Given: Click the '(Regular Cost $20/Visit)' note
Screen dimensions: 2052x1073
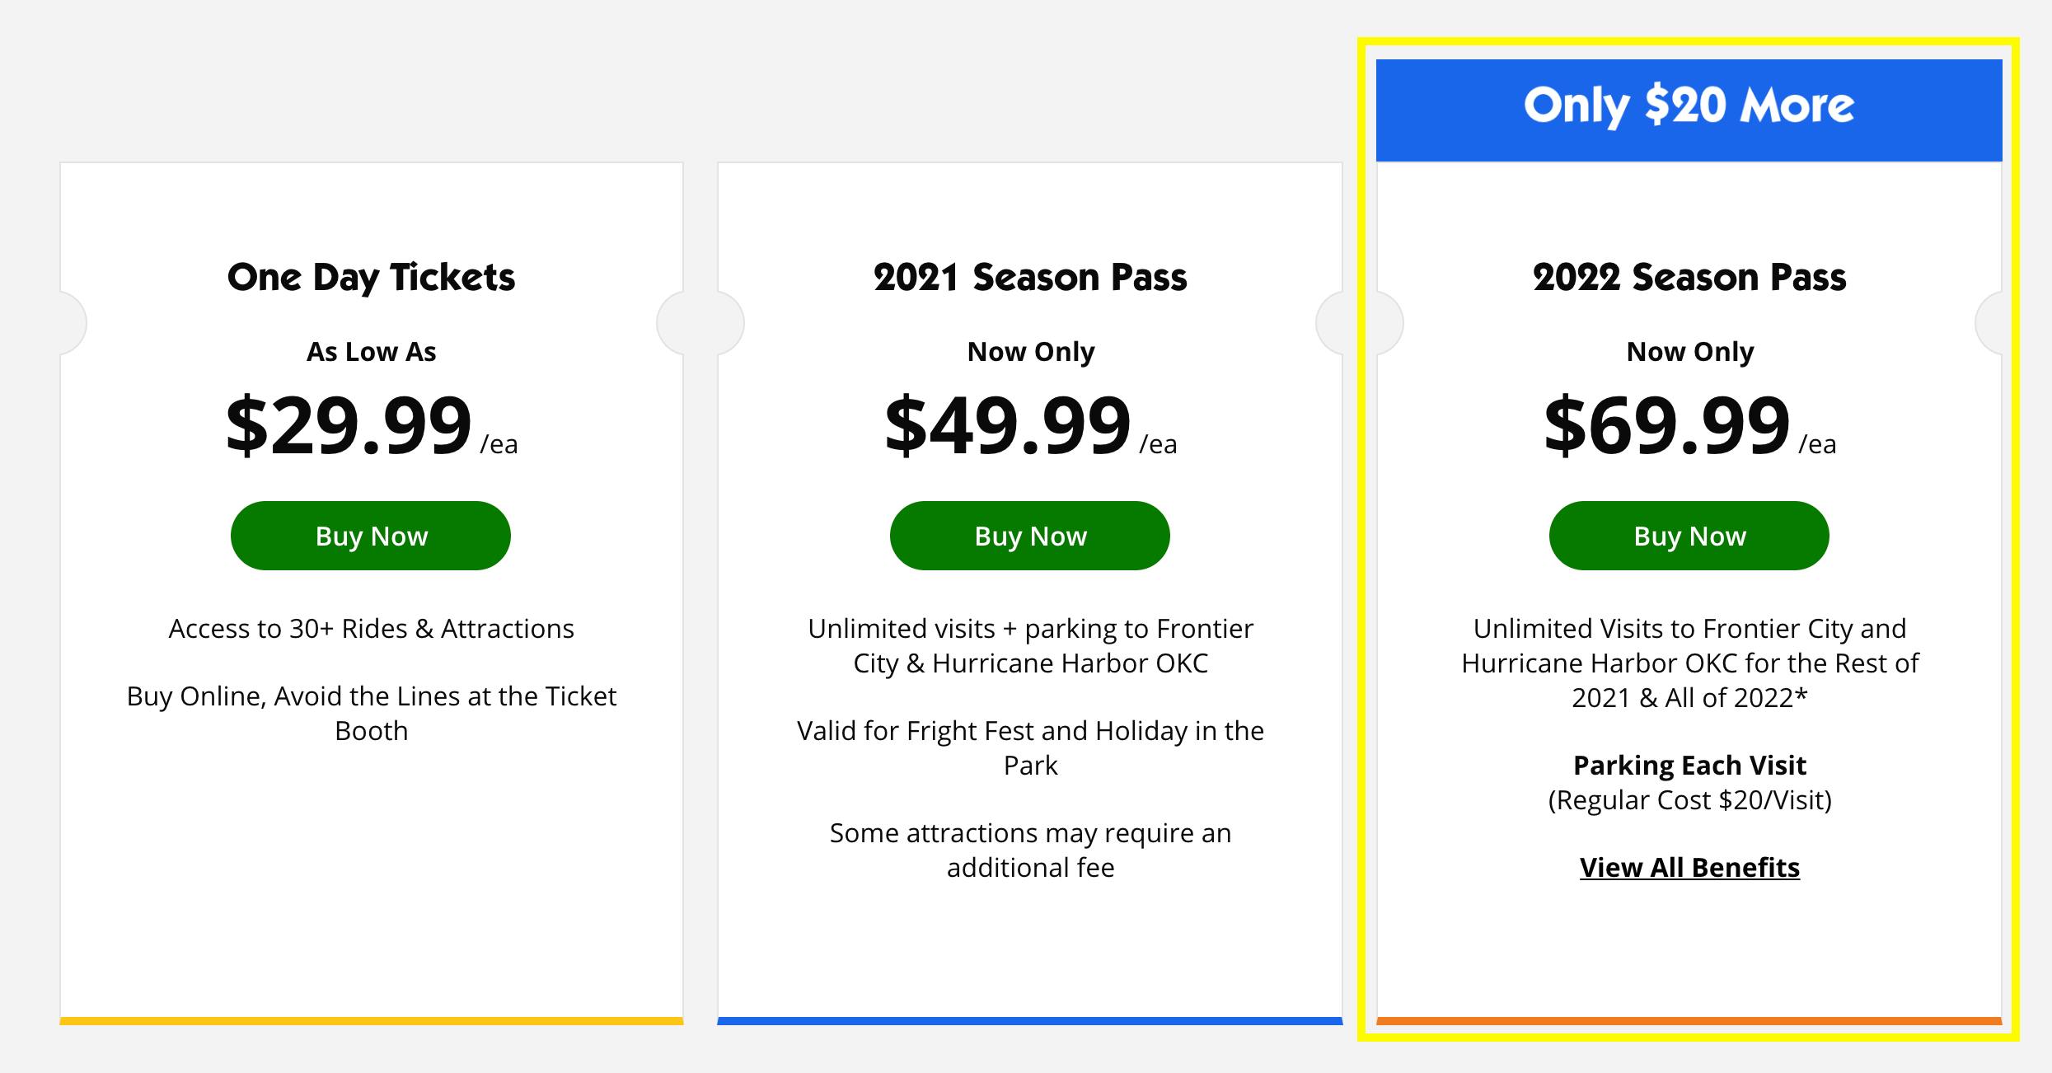Looking at the screenshot, I should (x=1689, y=800).
